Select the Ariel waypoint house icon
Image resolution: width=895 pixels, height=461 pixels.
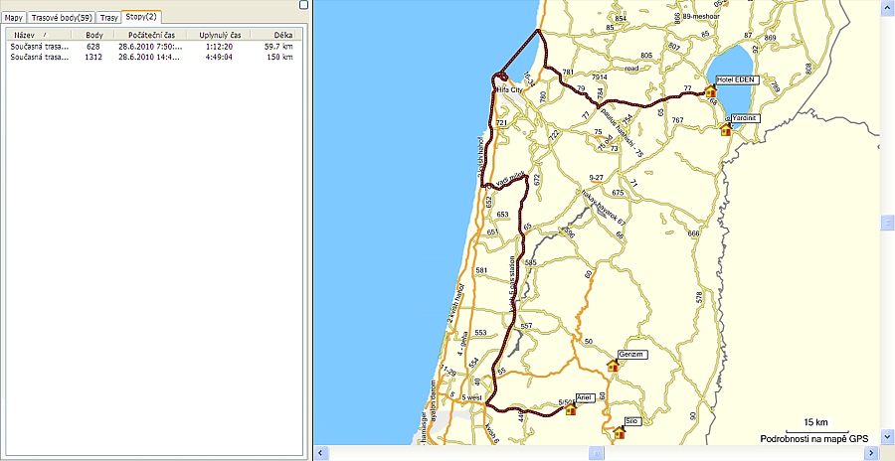[x=570, y=408]
